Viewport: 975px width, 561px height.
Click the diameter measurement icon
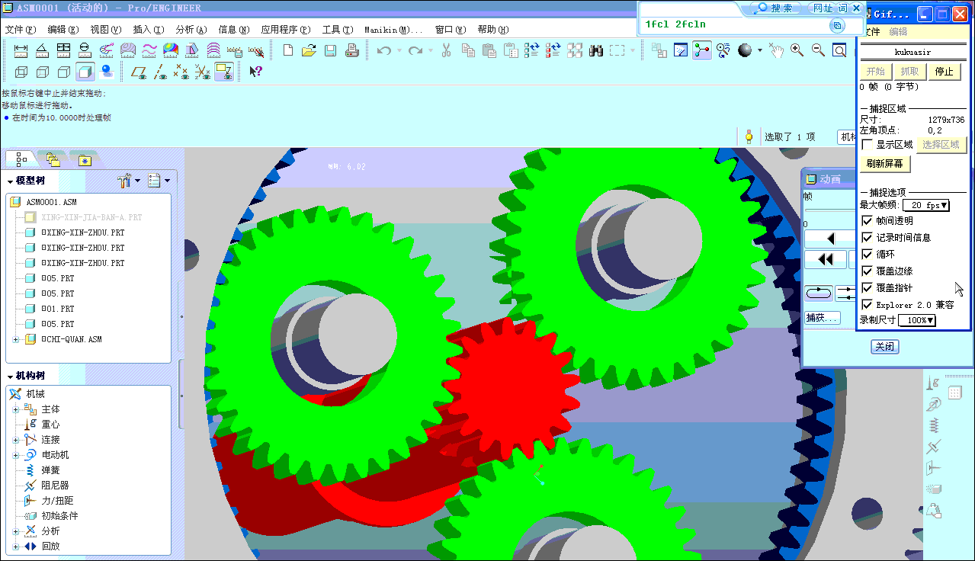85,50
